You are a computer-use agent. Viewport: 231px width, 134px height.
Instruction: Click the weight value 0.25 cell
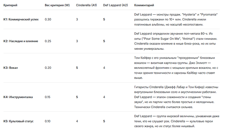(x=48, y=41)
